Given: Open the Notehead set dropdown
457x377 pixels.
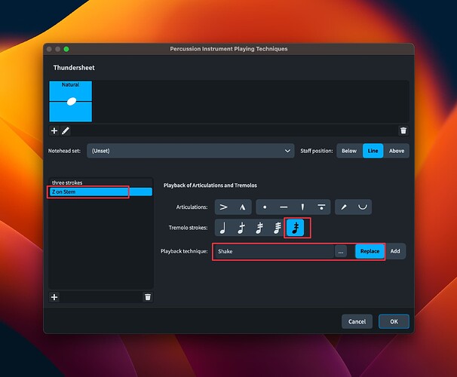Looking at the screenshot, I should point(190,151).
